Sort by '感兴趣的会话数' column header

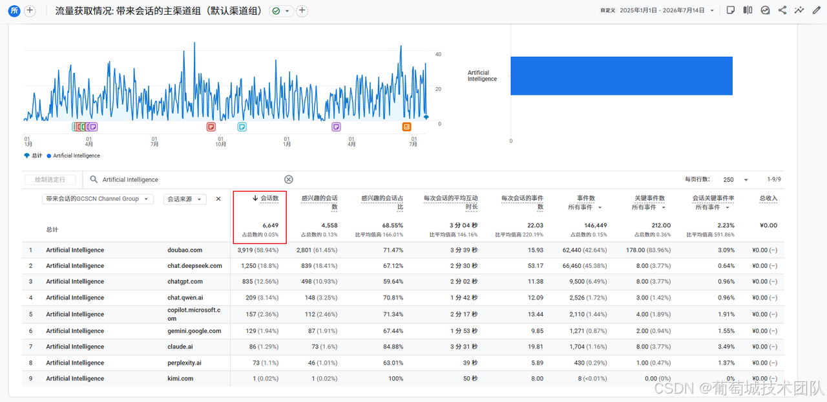(320, 203)
